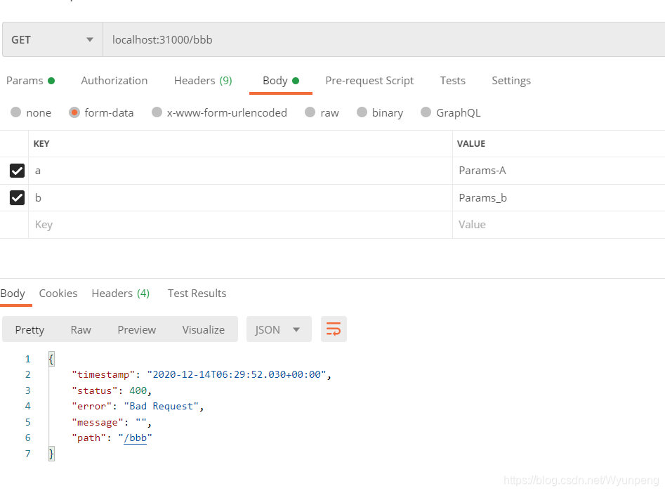Image resolution: width=665 pixels, height=493 pixels.
Task: Click the "message" key in the response
Action: [98, 423]
